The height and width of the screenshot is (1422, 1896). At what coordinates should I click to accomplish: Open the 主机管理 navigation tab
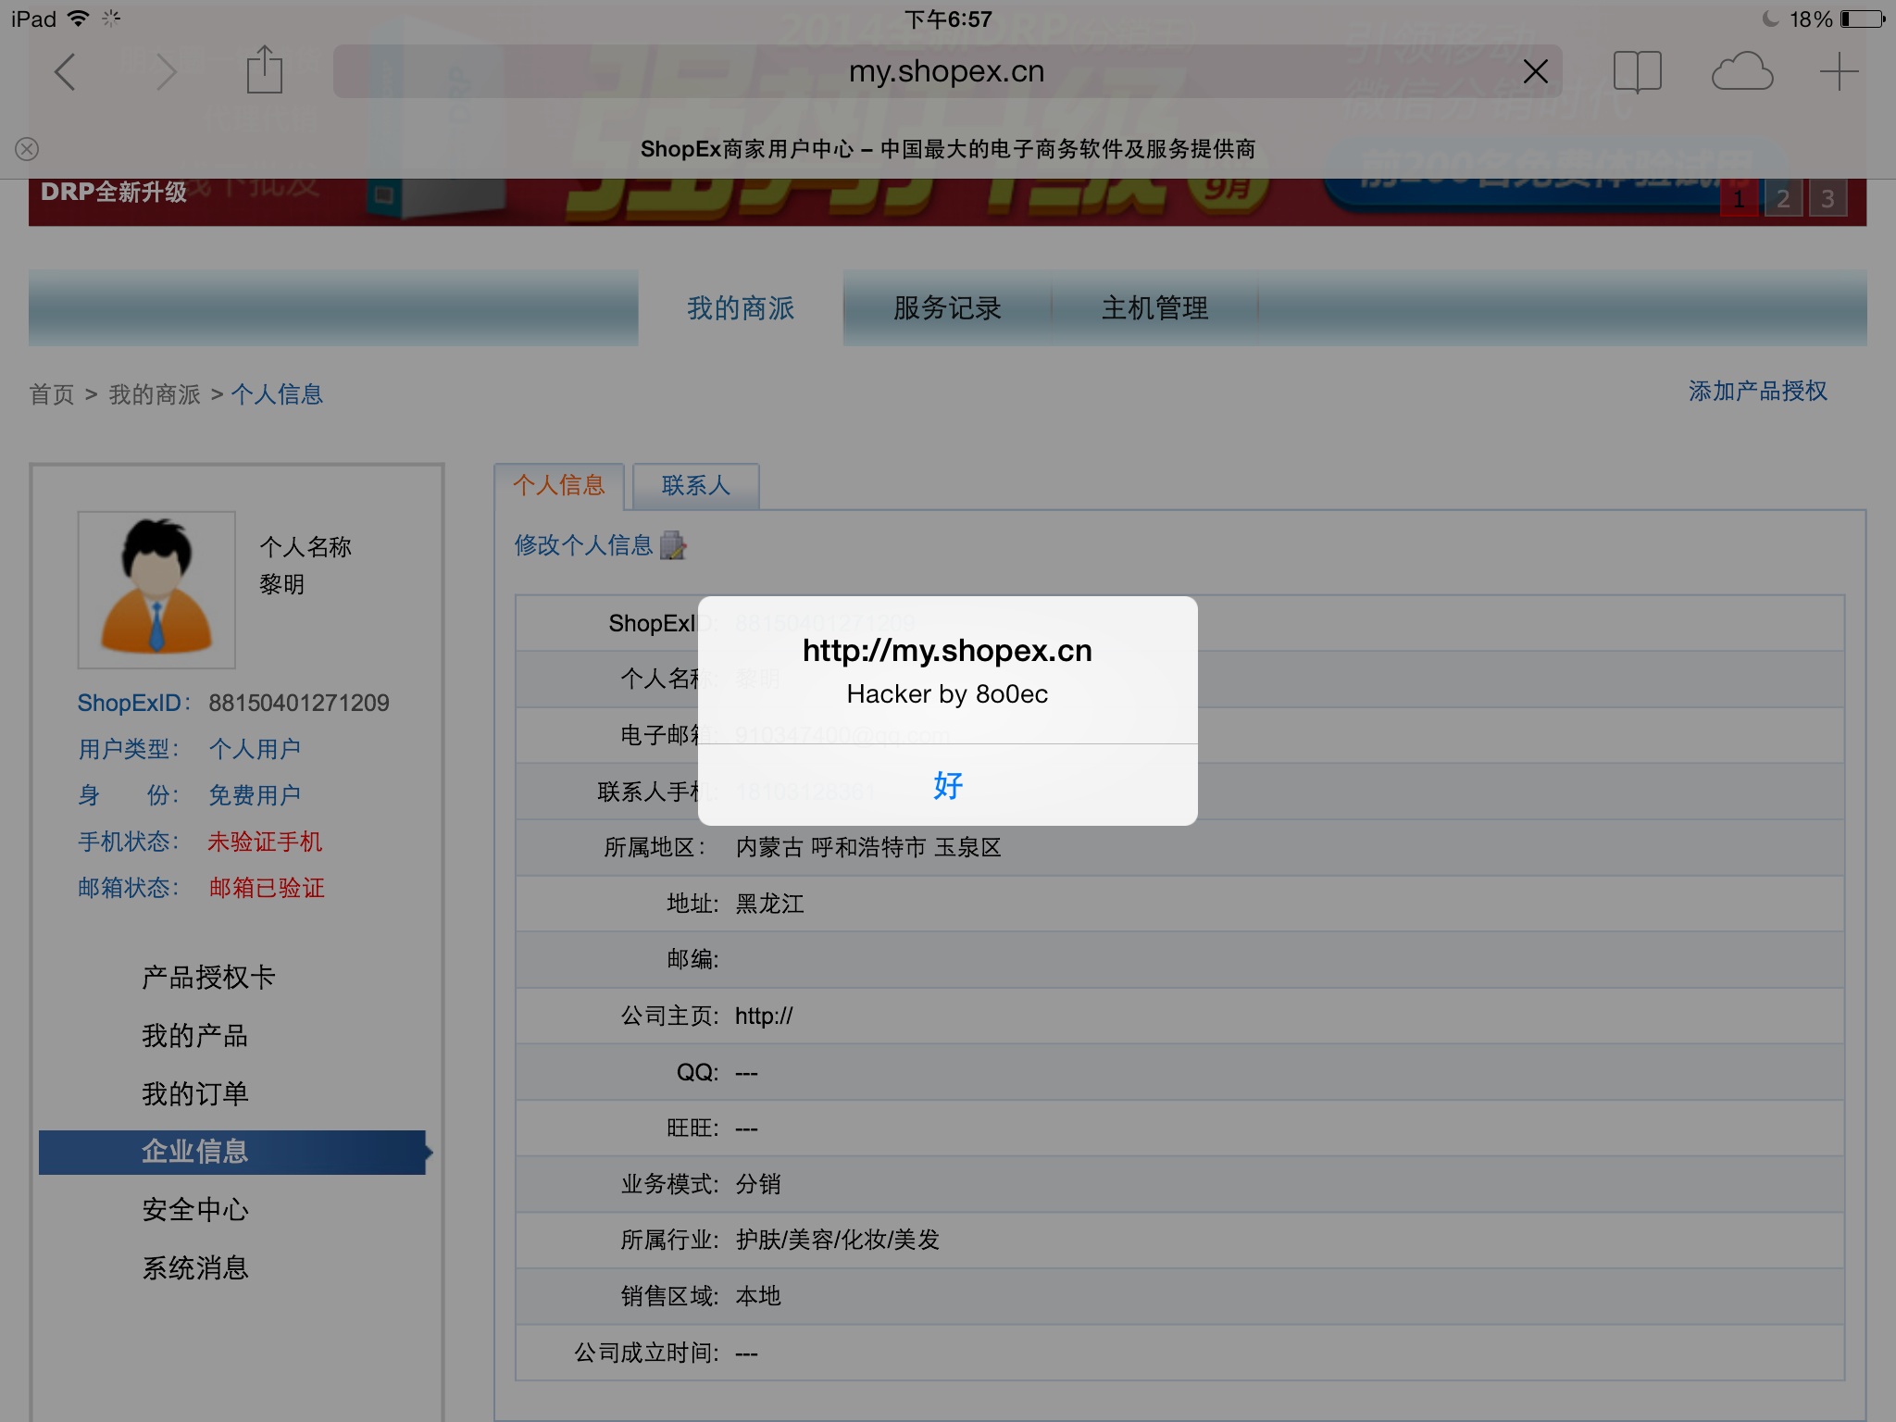[x=1154, y=308]
